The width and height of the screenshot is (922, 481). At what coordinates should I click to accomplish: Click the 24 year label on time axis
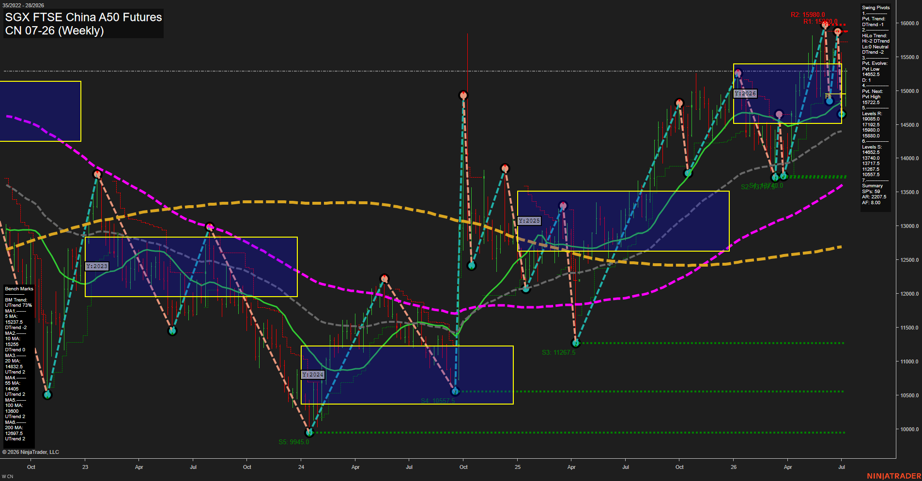pyautogui.click(x=301, y=467)
